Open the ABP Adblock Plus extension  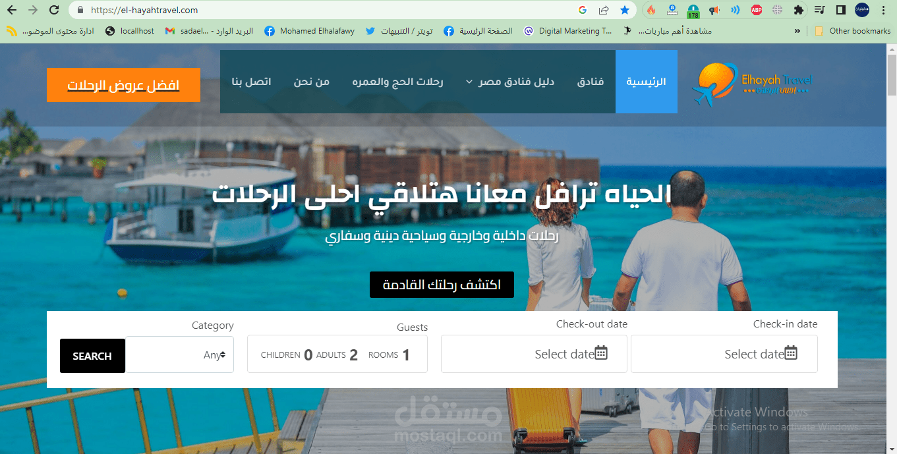click(x=757, y=10)
